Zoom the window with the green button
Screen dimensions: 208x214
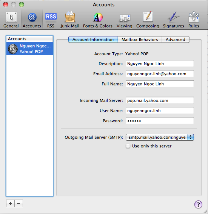coord(22,5)
